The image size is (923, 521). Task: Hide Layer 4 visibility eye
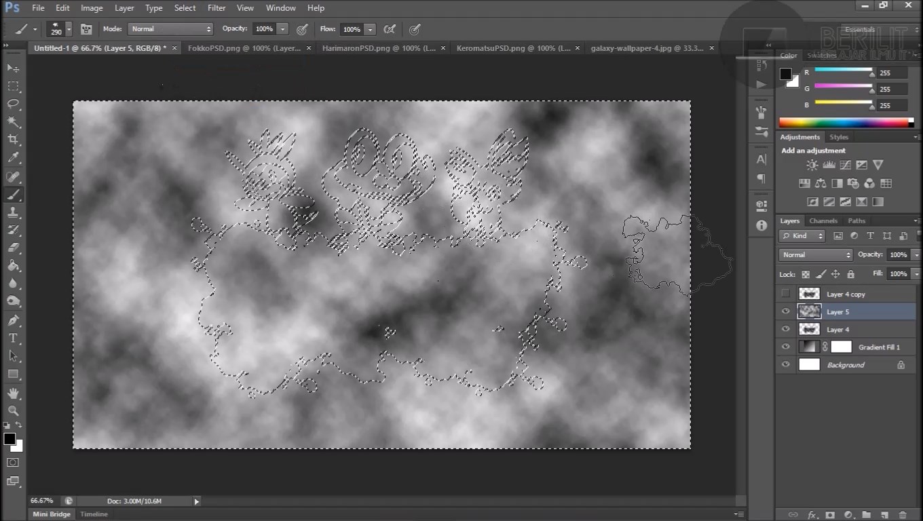(x=786, y=329)
